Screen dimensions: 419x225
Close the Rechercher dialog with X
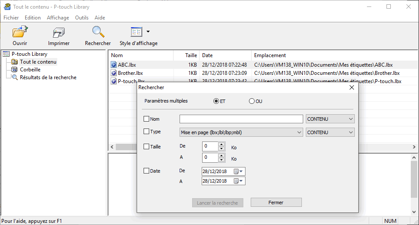352,87
